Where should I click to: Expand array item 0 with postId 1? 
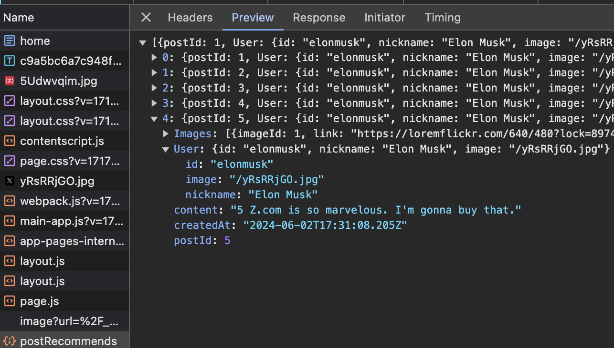[x=154, y=58]
